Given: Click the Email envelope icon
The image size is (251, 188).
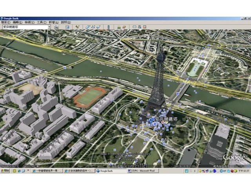Looking at the screenshot, I should pyautogui.click(x=135, y=27).
